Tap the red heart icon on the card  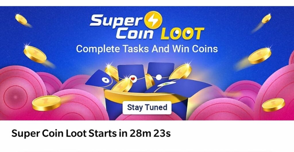[x=133, y=79]
